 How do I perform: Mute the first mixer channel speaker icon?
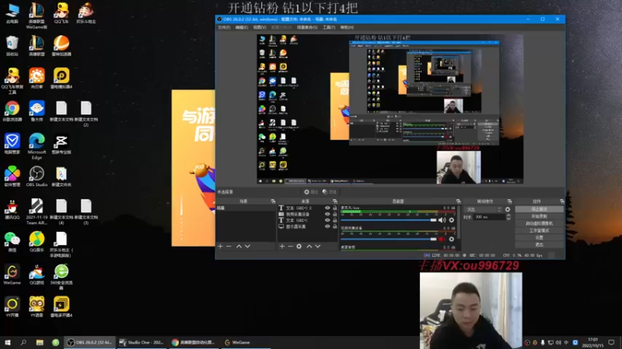(x=442, y=220)
